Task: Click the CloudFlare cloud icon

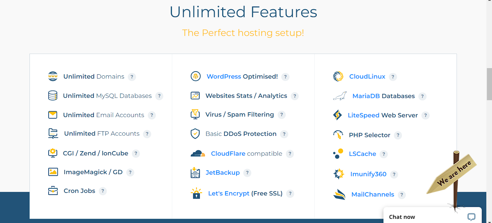Action: pyautogui.click(x=198, y=153)
